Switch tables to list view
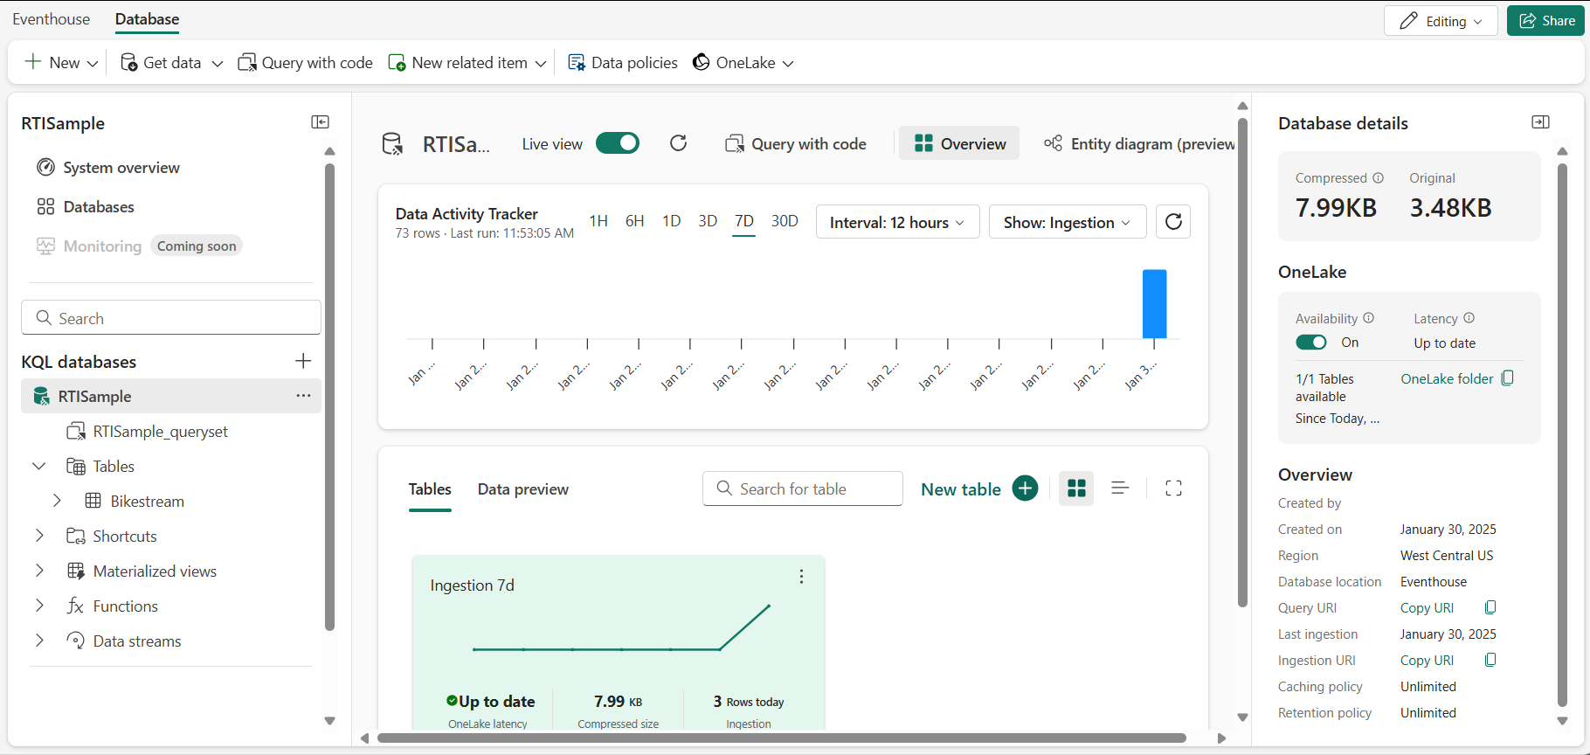This screenshot has height=755, width=1590. 1120,488
